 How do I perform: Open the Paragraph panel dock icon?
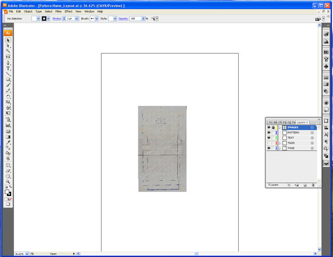[x=326, y=142]
